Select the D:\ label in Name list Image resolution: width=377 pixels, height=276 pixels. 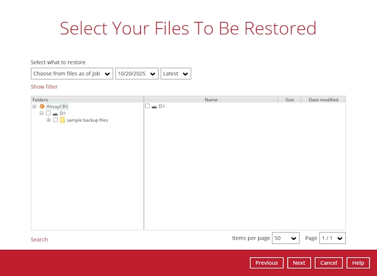[x=162, y=106]
